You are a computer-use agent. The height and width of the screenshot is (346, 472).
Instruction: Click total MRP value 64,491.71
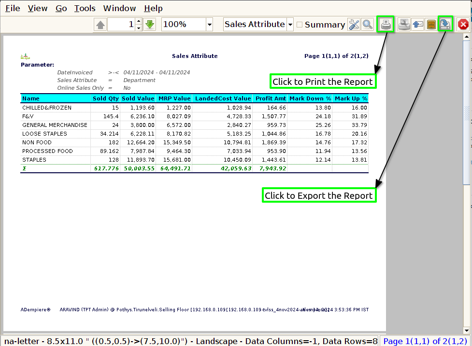(x=175, y=168)
